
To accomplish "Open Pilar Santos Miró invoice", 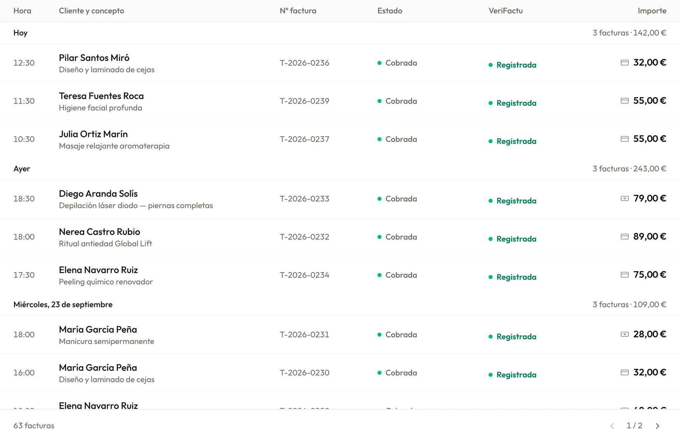I will 340,63.
